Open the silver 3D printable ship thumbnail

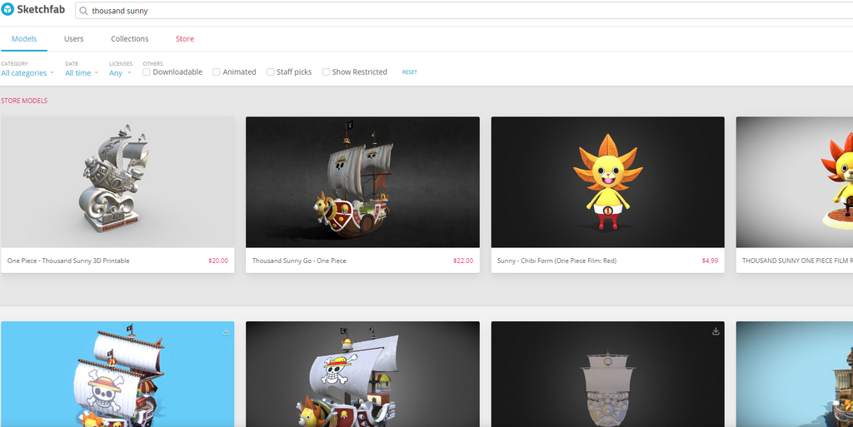(x=117, y=182)
